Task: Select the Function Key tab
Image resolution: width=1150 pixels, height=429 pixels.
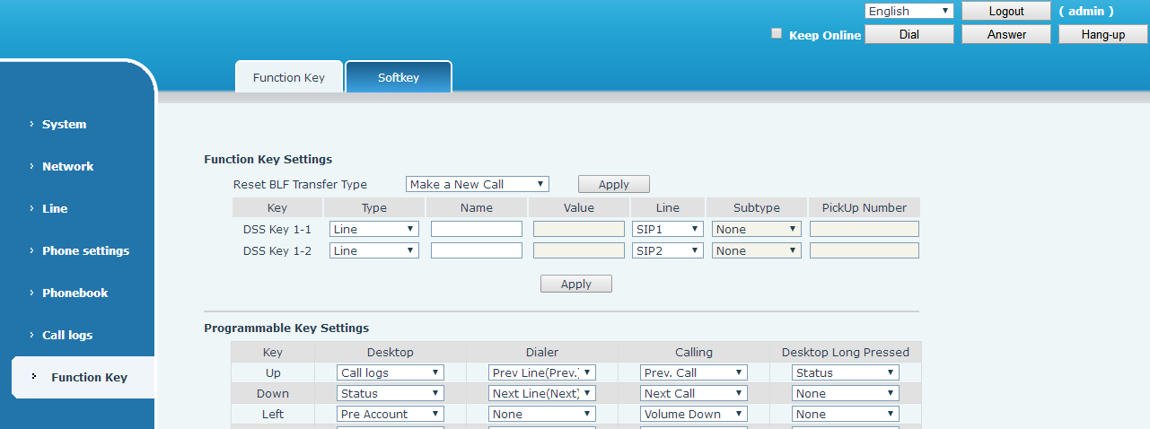Action: pyautogui.click(x=288, y=77)
